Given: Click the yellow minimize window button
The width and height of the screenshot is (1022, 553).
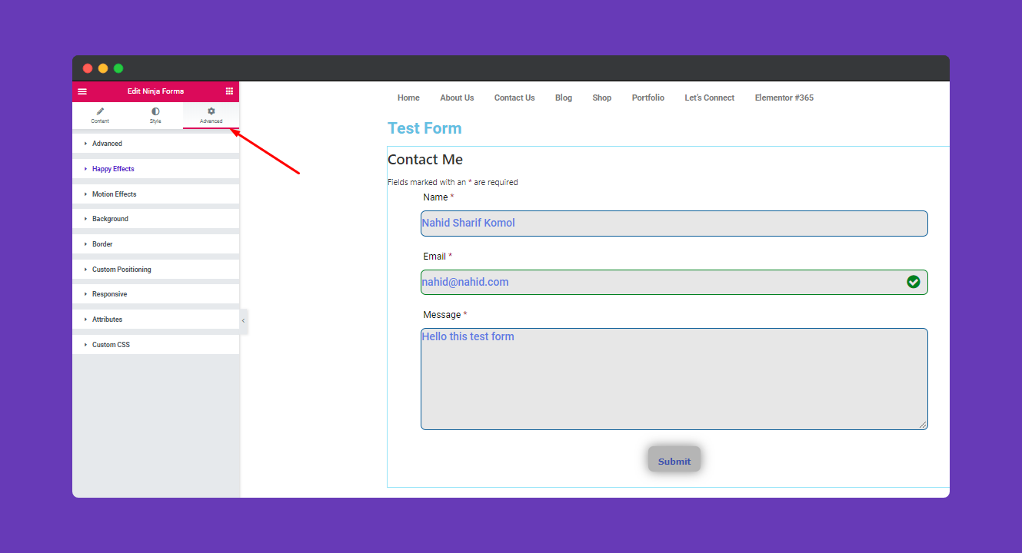Looking at the screenshot, I should pos(103,68).
